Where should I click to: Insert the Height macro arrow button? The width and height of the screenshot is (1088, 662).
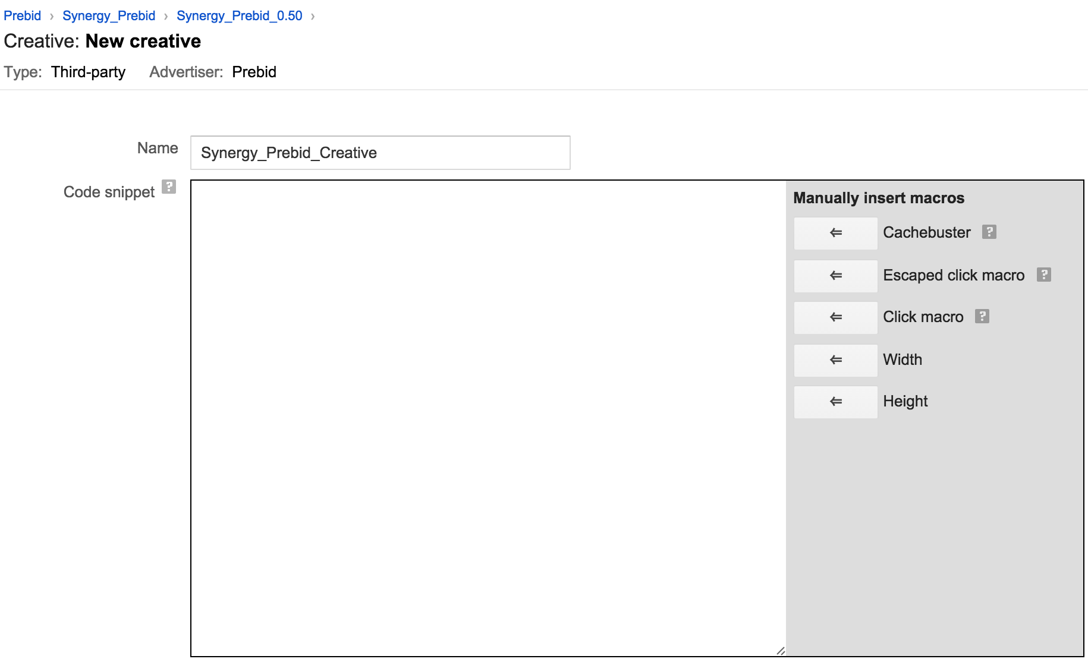pos(835,402)
